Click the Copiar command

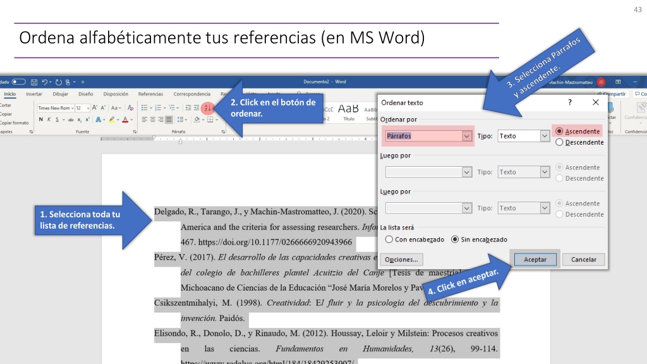coord(6,114)
